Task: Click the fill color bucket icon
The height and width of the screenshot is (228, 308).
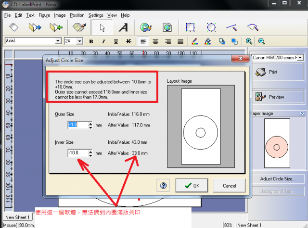Action: tap(207, 41)
